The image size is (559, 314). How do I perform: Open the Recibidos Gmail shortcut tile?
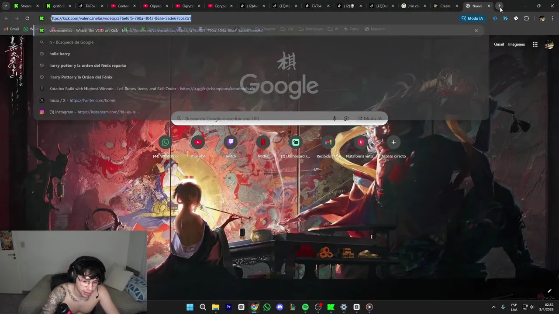(328, 147)
